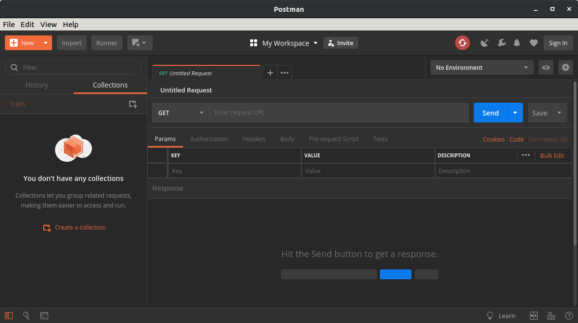Viewport: 578px width, 323px height.
Task: Click the Import button
Action: pyautogui.click(x=72, y=43)
